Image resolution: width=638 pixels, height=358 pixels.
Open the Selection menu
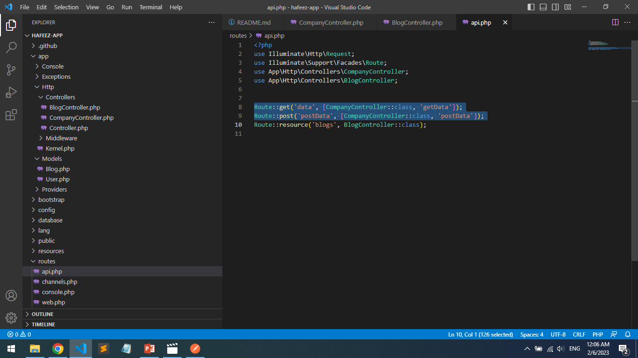coord(66,7)
